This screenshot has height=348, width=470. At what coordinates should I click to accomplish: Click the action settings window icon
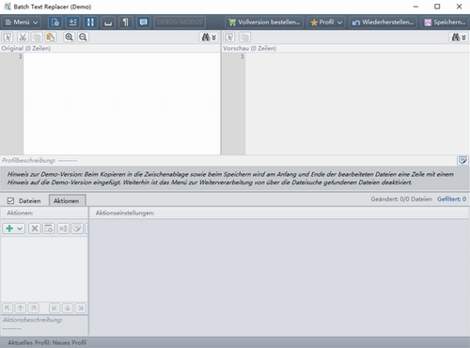49,229
